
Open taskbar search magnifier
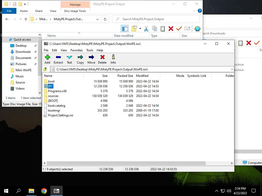click(18, 191)
